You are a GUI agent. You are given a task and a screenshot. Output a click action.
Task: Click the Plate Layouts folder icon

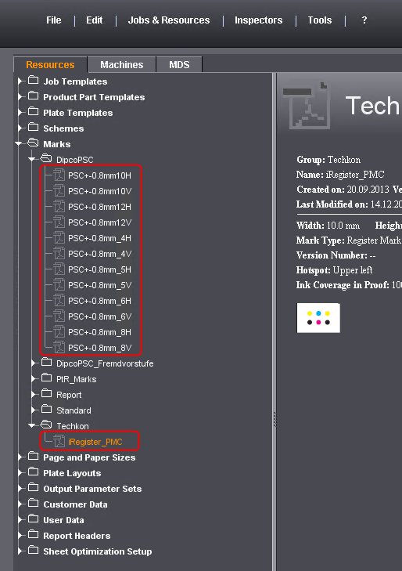tap(34, 472)
